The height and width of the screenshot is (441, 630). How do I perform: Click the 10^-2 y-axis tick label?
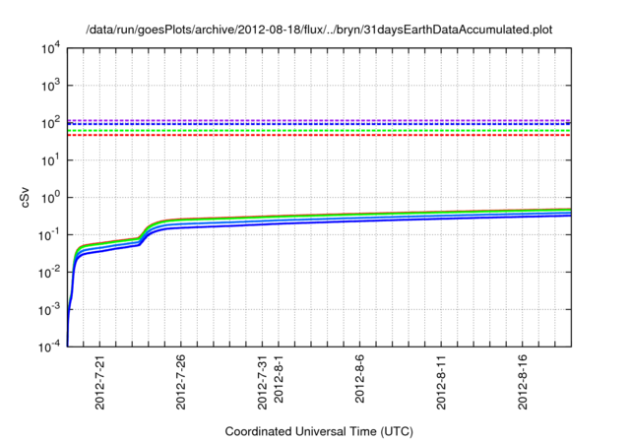click(x=50, y=273)
